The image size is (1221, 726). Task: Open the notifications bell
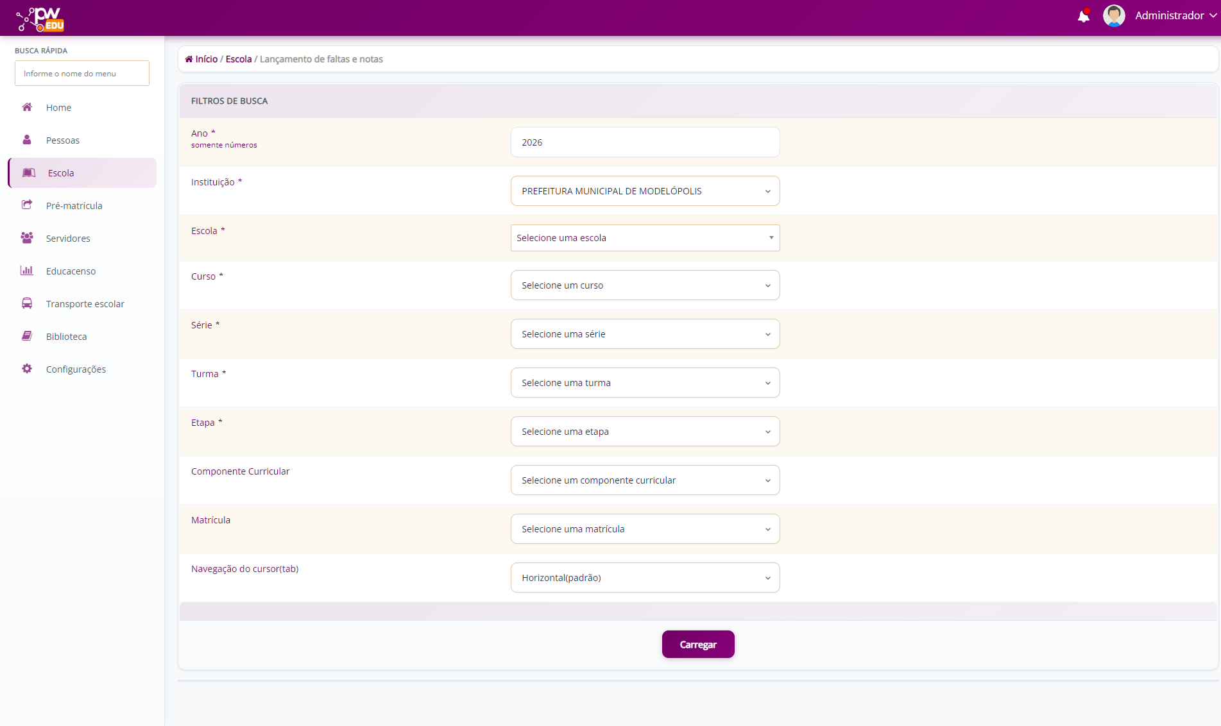coord(1083,16)
